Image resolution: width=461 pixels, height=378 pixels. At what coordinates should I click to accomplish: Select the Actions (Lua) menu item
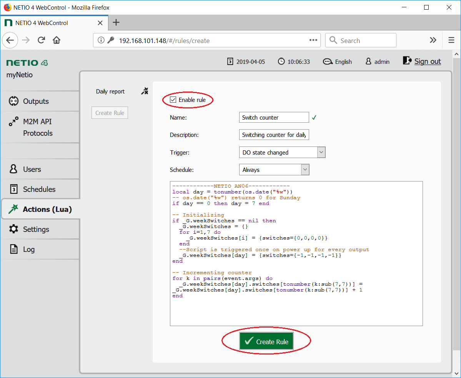tap(41, 209)
